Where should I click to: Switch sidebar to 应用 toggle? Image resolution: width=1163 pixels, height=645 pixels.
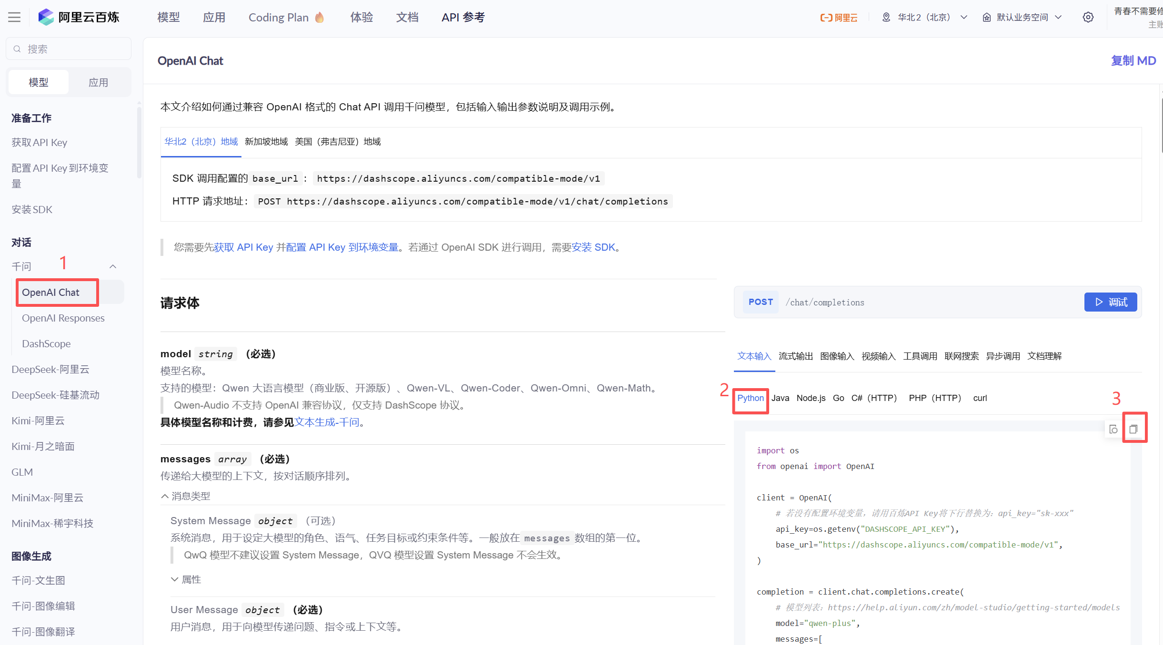click(x=99, y=82)
